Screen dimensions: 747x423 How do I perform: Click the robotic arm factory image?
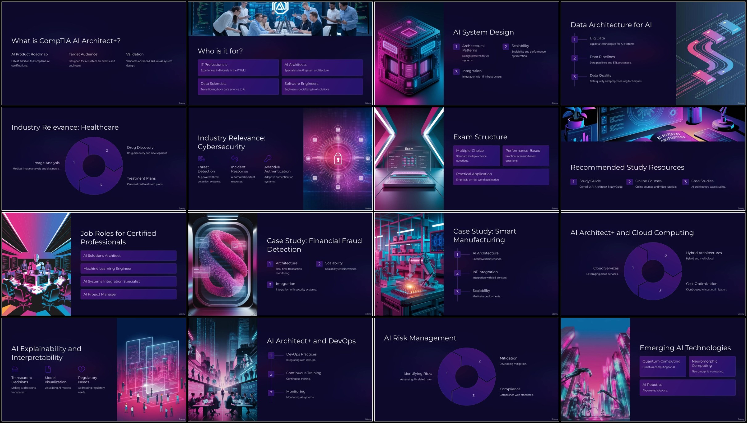coord(409,264)
